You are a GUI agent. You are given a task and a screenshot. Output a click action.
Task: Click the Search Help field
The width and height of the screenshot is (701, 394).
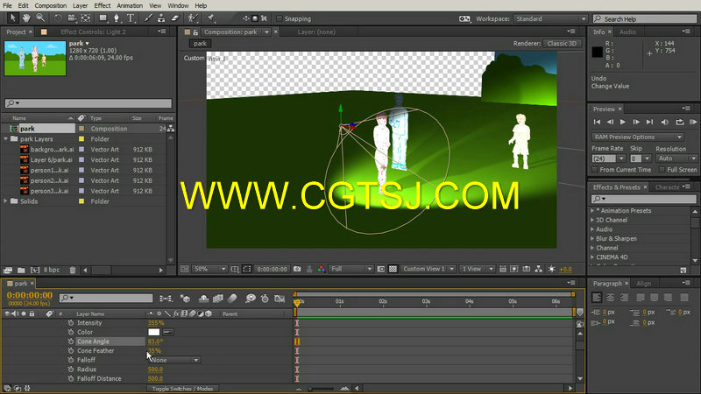(645, 18)
